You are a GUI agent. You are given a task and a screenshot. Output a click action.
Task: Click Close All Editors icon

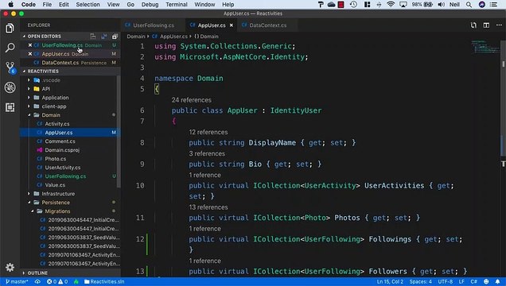(115, 36)
